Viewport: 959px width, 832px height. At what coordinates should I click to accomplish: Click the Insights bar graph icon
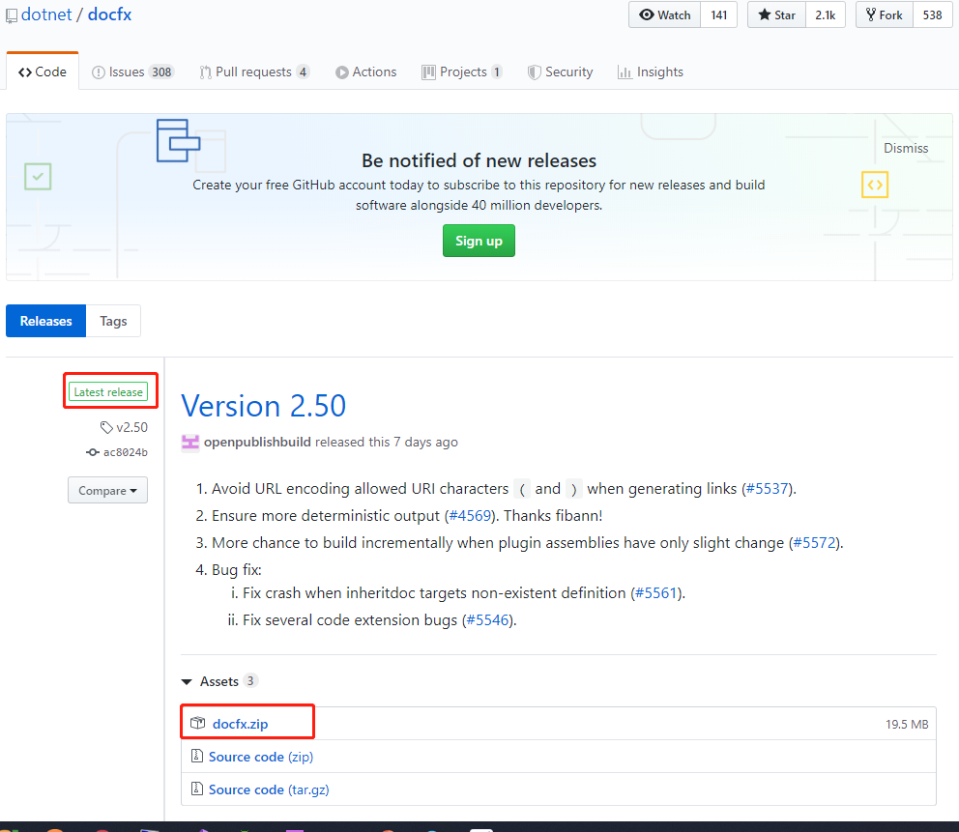point(625,72)
